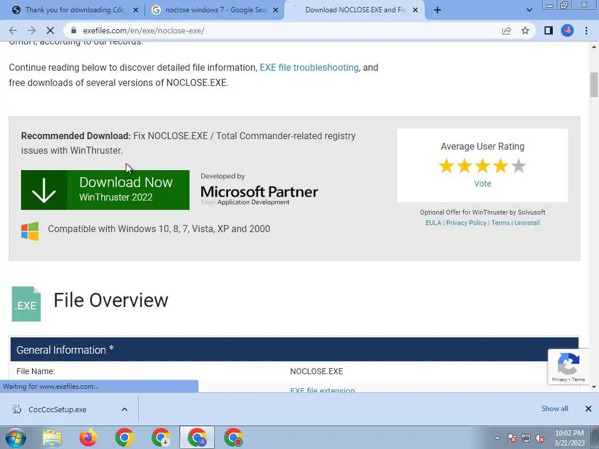
Task: Stop page loading with the X button
Action: [50, 30]
